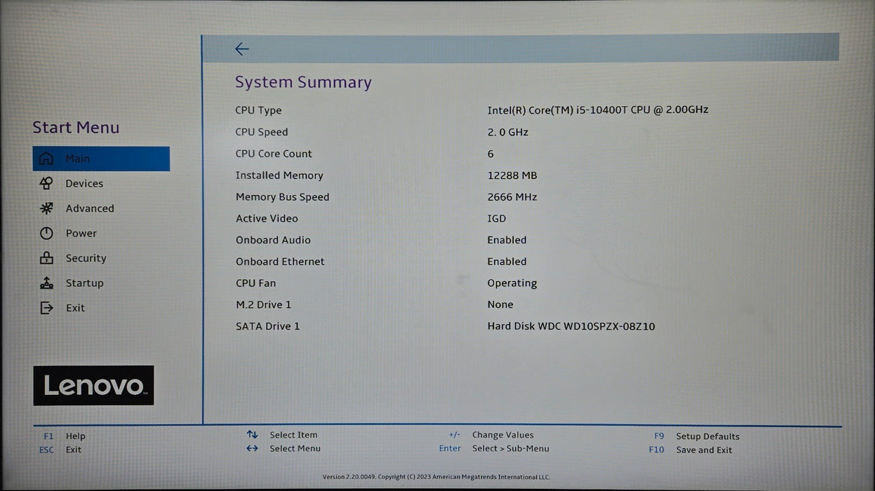Click the Startup boot icon
875x491 pixels.
[46, 283]
